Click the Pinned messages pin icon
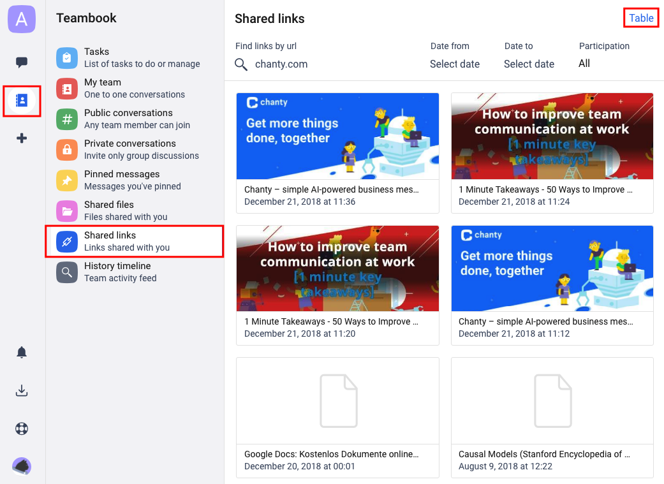 tap(67, 180)
